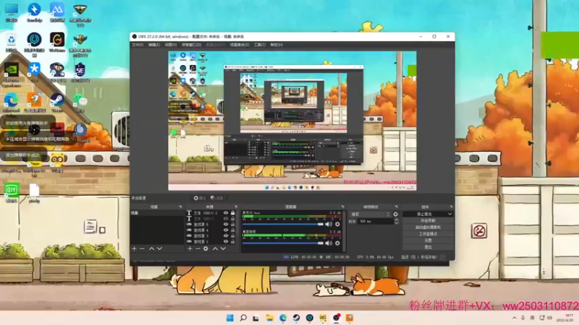Open transition properties gear in 转场特效 panel
The width and height of the screenshot is (579, 325).
click(x=395, y=214)
